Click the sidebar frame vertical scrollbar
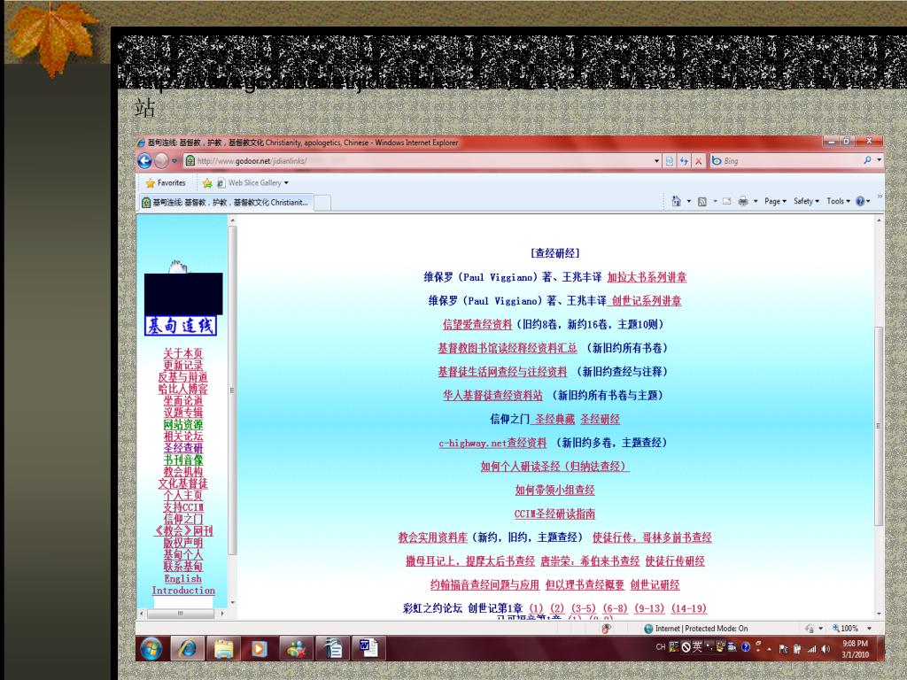907x680 pixels. pyautogui.click(x=232, y=390)
